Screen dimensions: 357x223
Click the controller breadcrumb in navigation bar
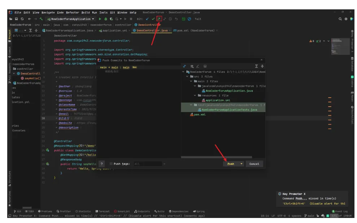123,25
